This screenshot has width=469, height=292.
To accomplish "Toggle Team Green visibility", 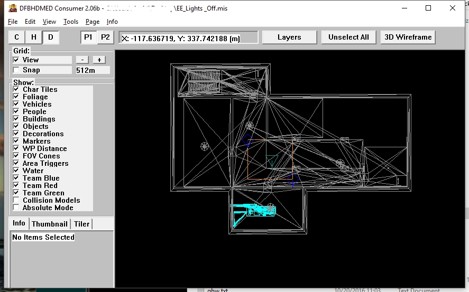I will click(16, 193).
